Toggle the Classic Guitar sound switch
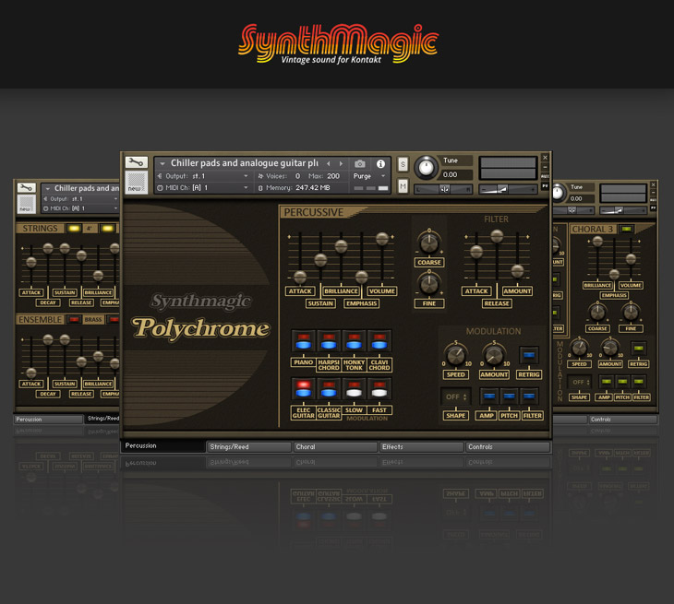Image resolution: width=674 pixels, height=604 pixels. tap(329, 389)
